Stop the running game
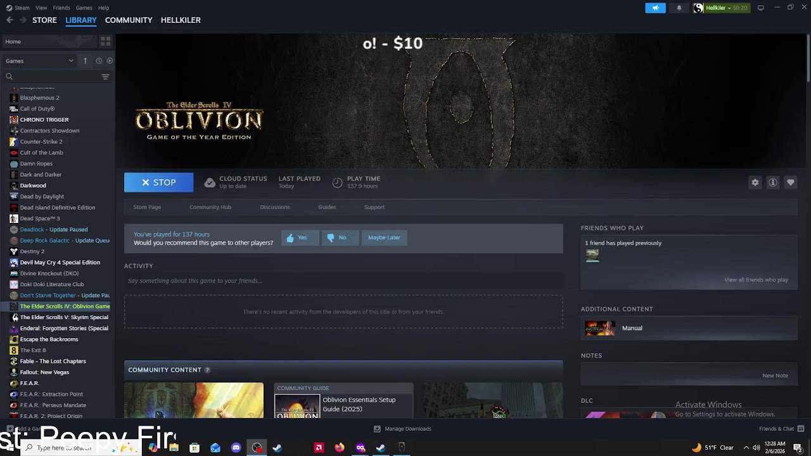Screen dimensions: 811x456 (158, 182)
